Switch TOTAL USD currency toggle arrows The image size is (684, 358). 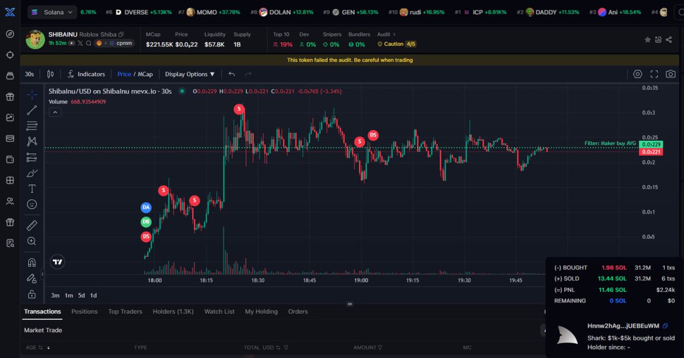(x=279, y=347)
